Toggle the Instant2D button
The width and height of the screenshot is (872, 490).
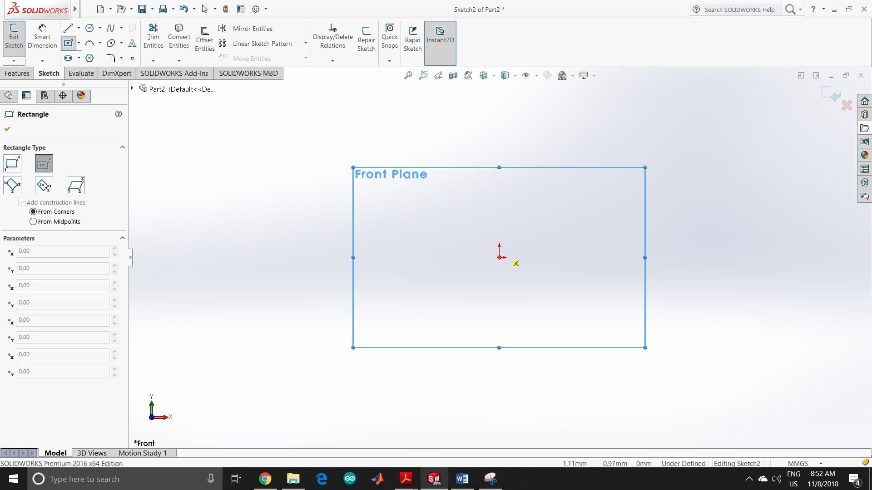[x=440, y=35]
